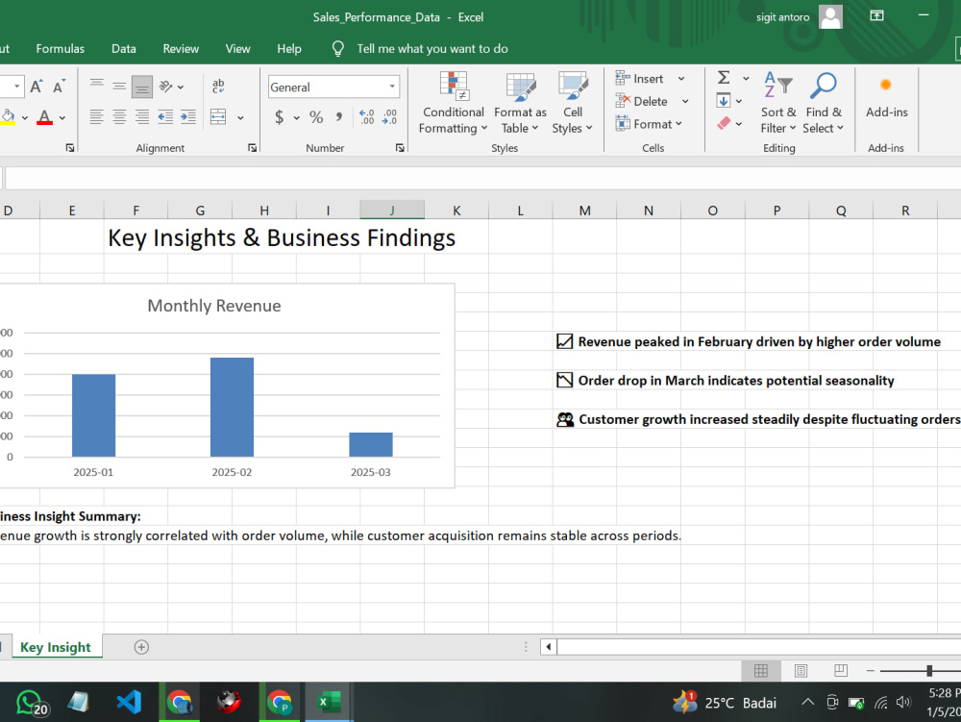Image resolution: width=961 pixels, height=722 pixels.
Task: Click the taskbar volume icon
Action: click(903, 703)
